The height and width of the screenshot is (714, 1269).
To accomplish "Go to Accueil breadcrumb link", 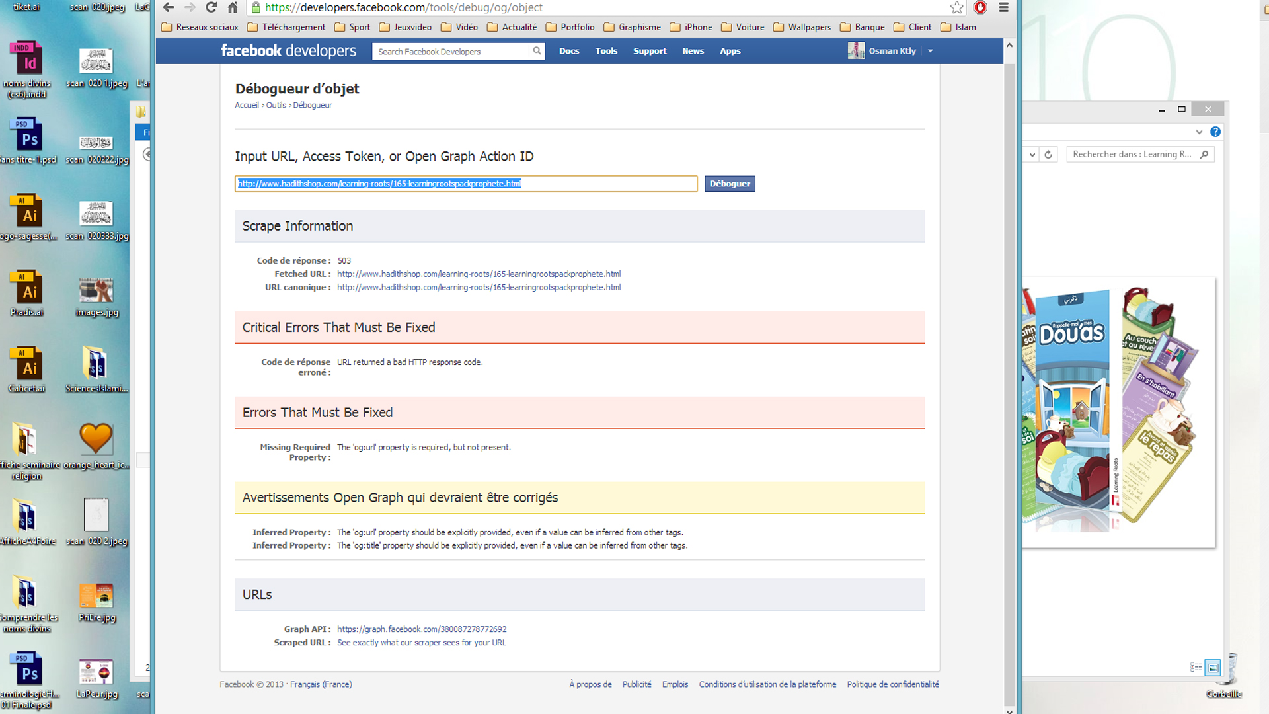I will 247,105.
